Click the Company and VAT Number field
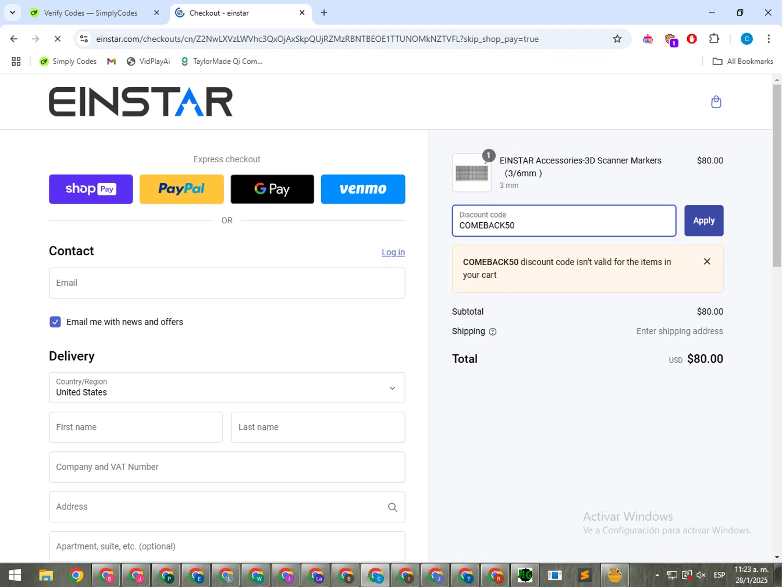The width and height of the screenshot is (782, 587). pyautogui.click(x=227, y=467)
